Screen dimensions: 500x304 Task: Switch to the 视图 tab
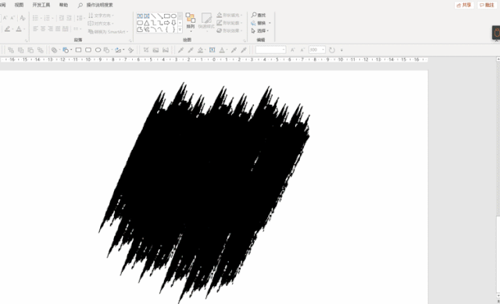(x=19, y=5)
